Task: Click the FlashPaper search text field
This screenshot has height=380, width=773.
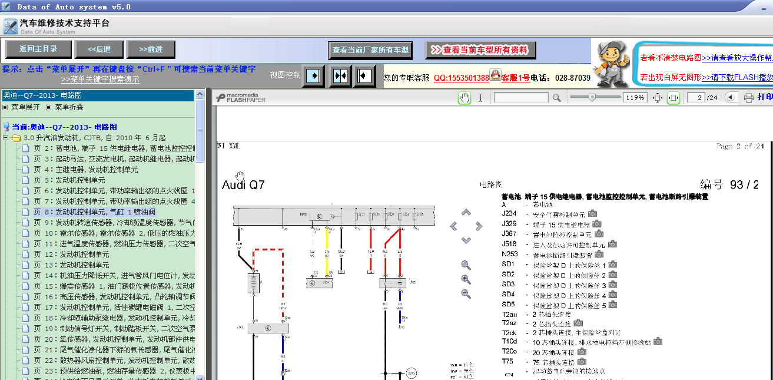Action: [522, 98]
